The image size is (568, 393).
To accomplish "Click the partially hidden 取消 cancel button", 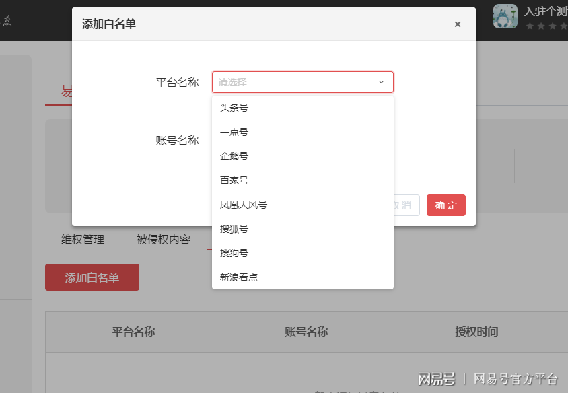I will pyautogui.click(x=406, y=205).
